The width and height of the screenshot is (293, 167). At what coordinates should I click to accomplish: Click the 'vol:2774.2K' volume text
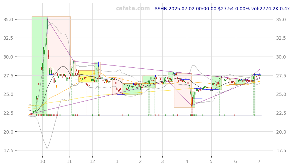tap(265, 9)
